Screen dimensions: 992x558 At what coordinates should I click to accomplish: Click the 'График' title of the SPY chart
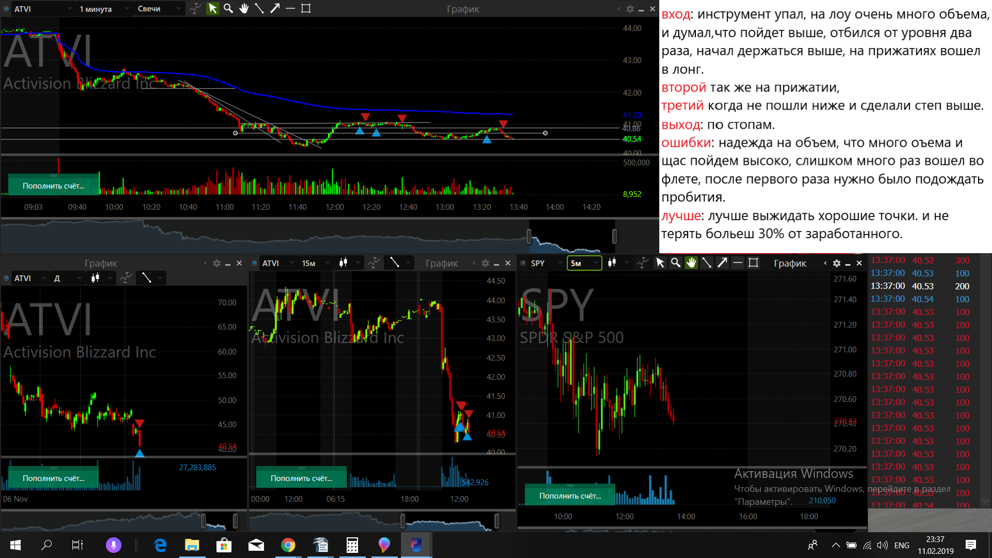pos(790,263)
